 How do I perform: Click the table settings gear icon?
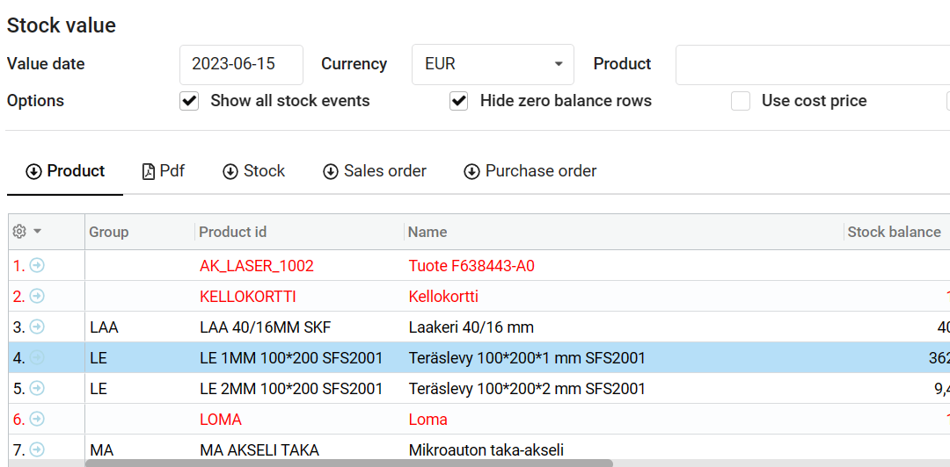(19, 232)
